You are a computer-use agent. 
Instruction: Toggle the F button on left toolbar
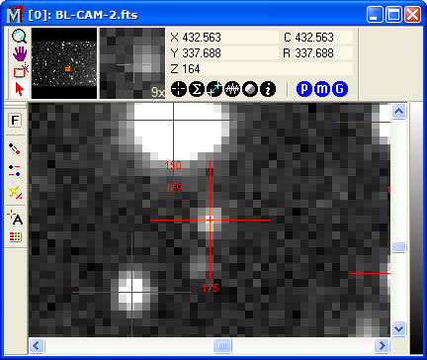15,121
